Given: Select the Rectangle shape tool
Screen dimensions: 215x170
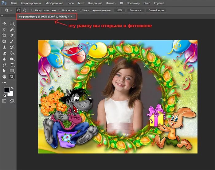Looking at the screenshot, I should [x=12, y=71].
